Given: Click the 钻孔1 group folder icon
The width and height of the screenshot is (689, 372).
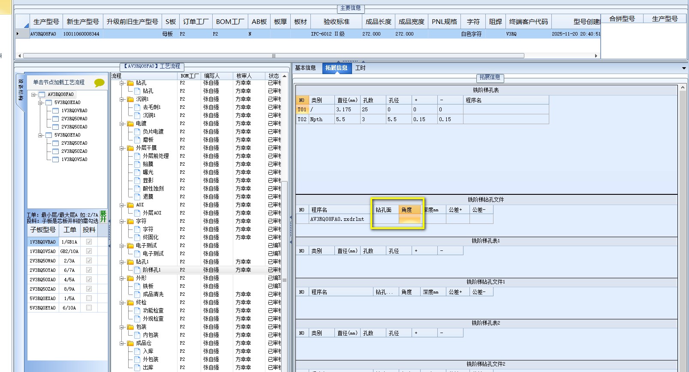Looking at the screenshot, I should pyautogui.click(x=130, y=262).
